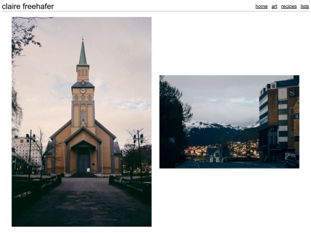
Task: Click the hotel logo sign on the building
Action: (293, 93)
